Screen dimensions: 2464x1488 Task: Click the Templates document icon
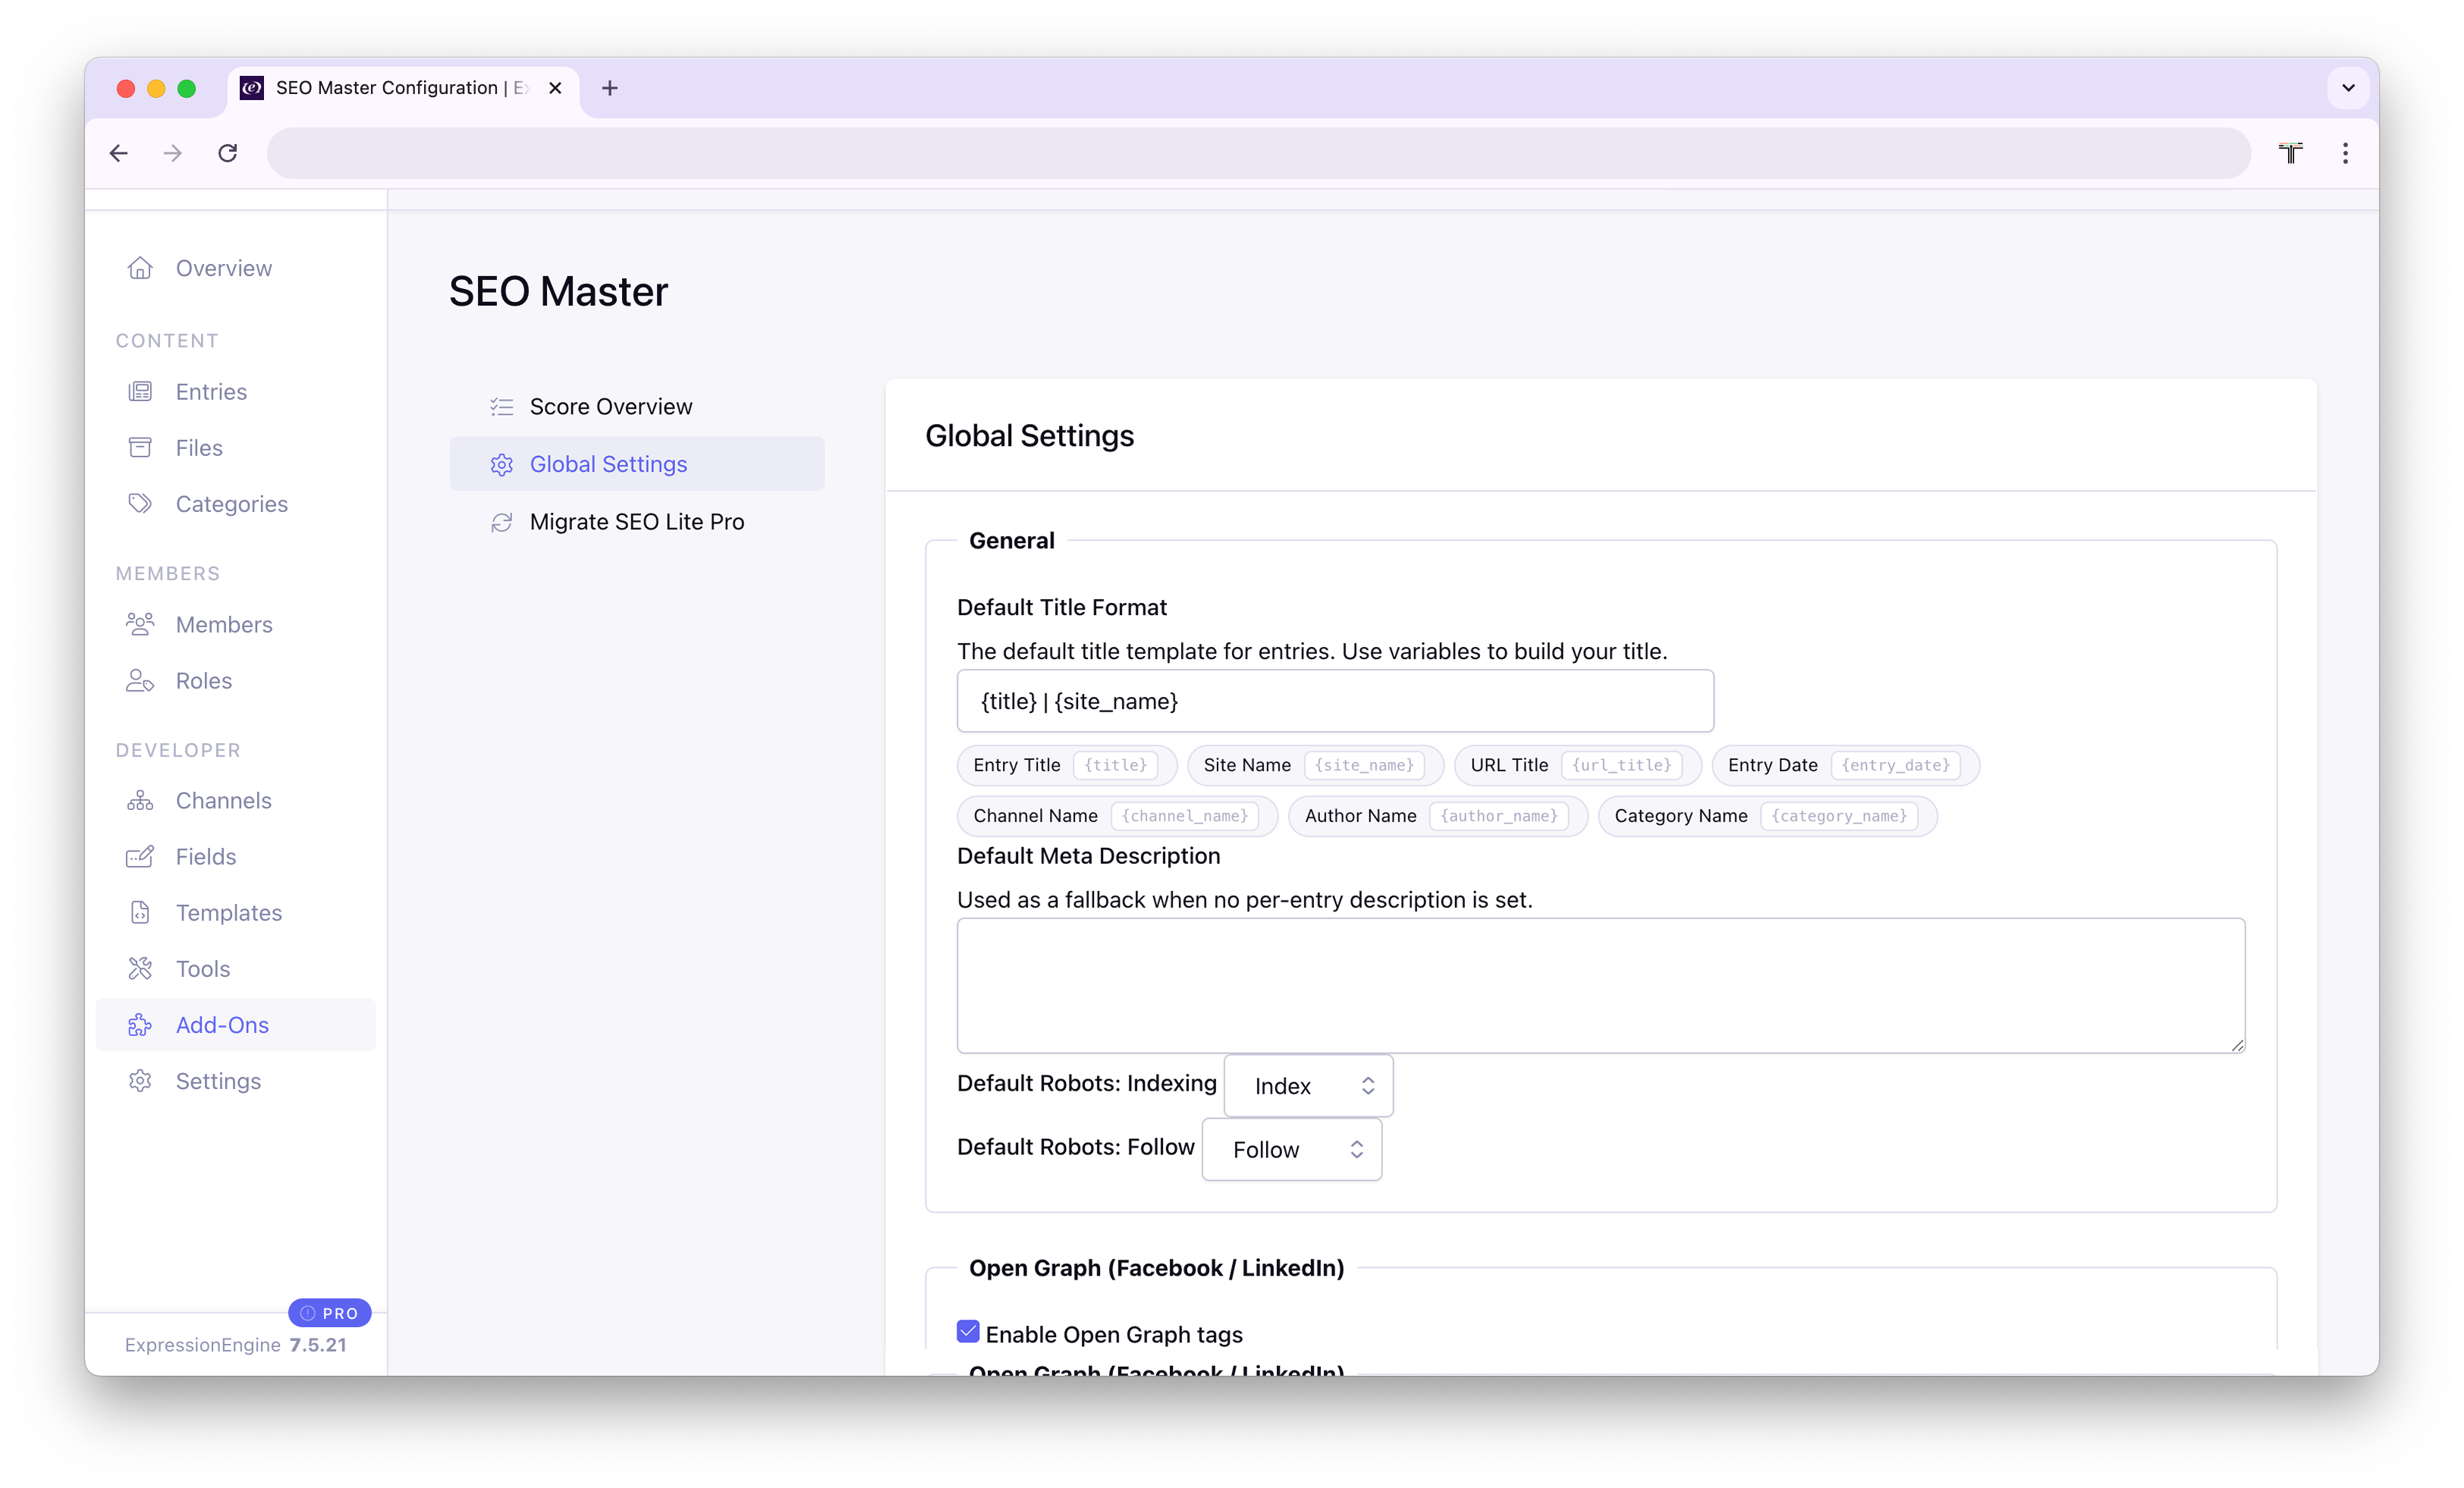pos(141,912)
